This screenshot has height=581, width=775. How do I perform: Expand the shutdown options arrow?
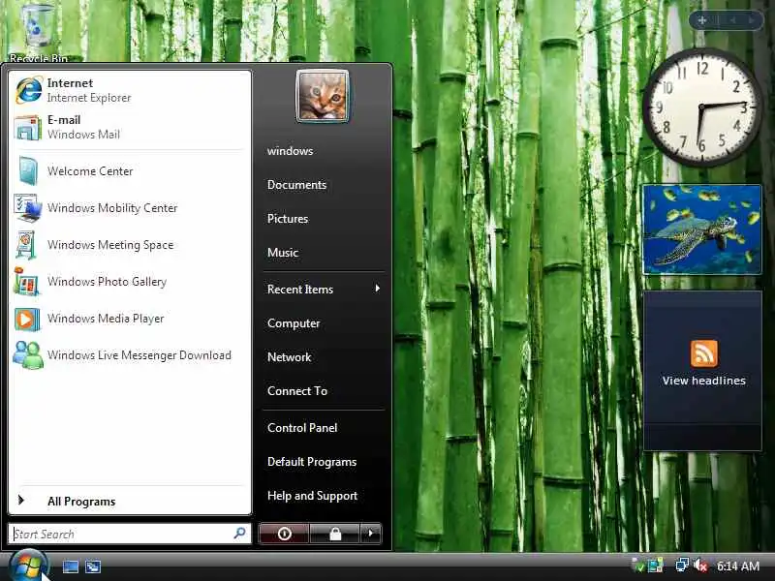371,534
